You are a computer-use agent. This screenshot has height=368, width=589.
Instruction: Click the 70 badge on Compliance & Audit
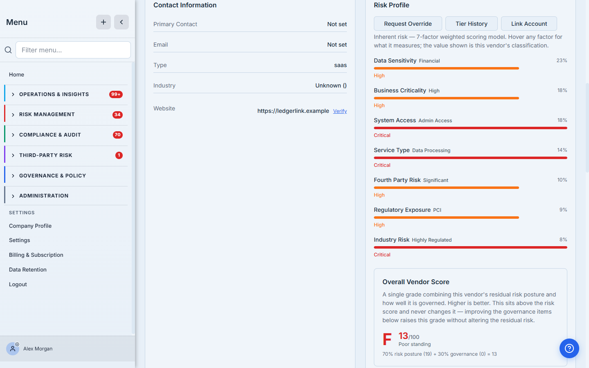click(x=118, y=135)
